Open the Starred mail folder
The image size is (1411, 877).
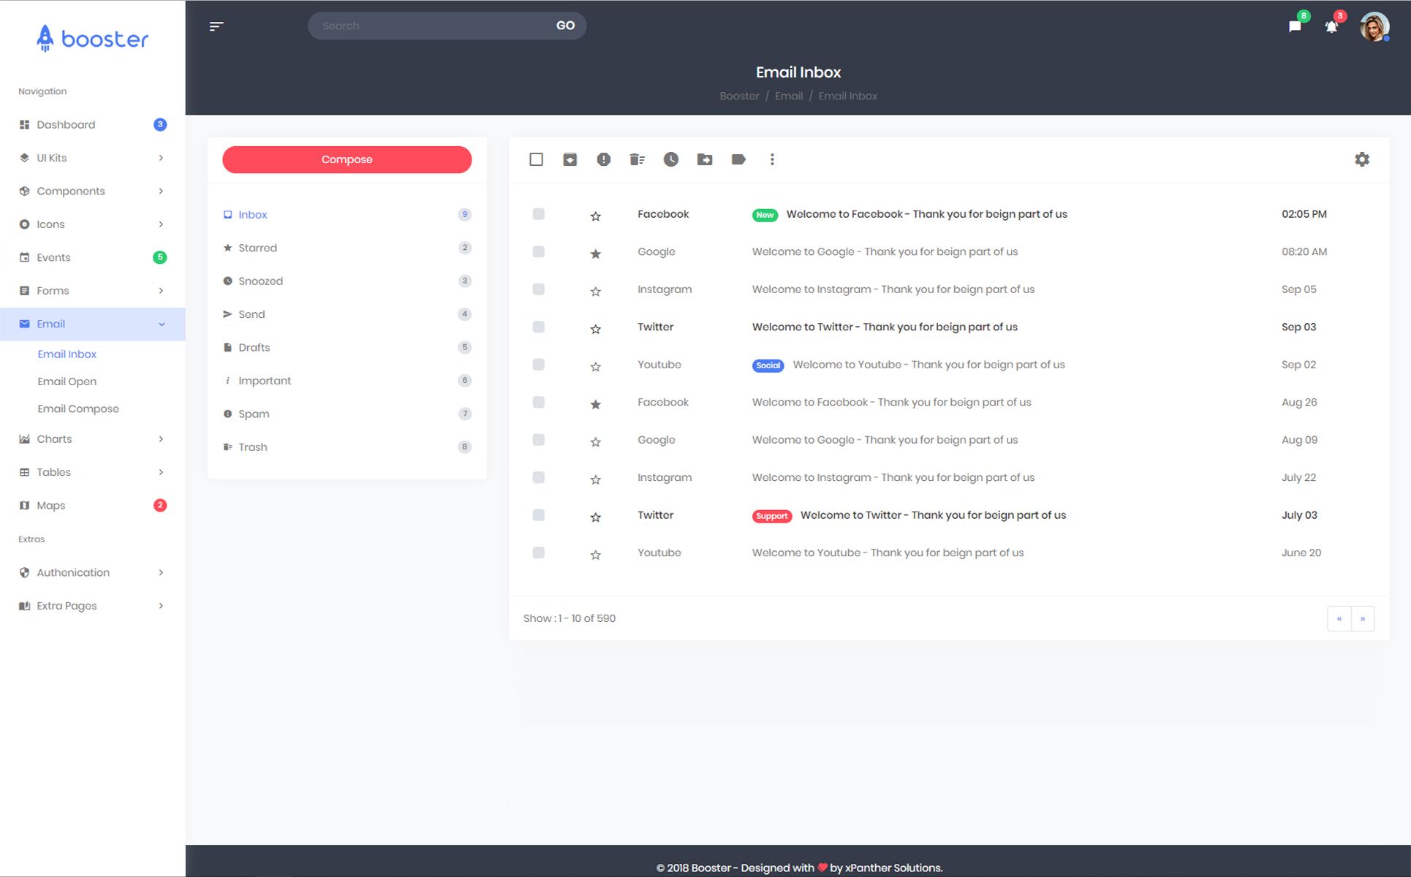(257, 248)
